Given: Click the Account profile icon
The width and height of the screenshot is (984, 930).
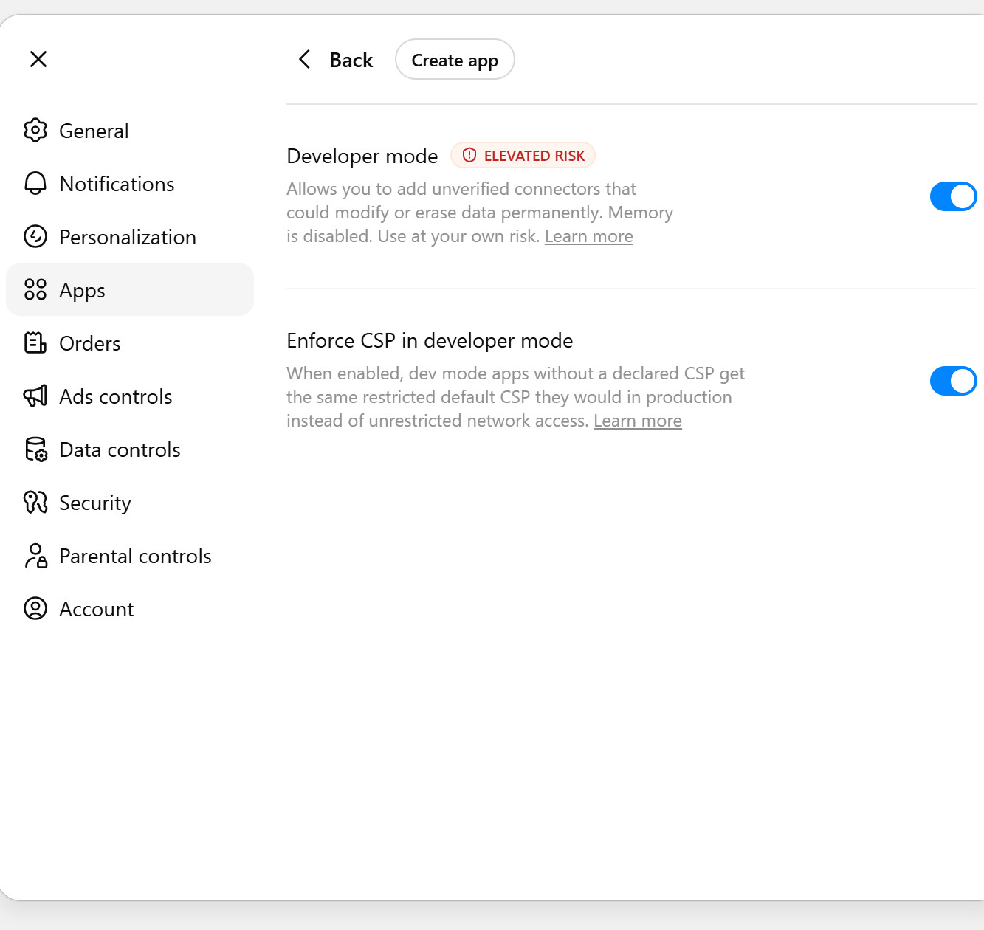Looking at the screenshot, I should pos(35,609).
